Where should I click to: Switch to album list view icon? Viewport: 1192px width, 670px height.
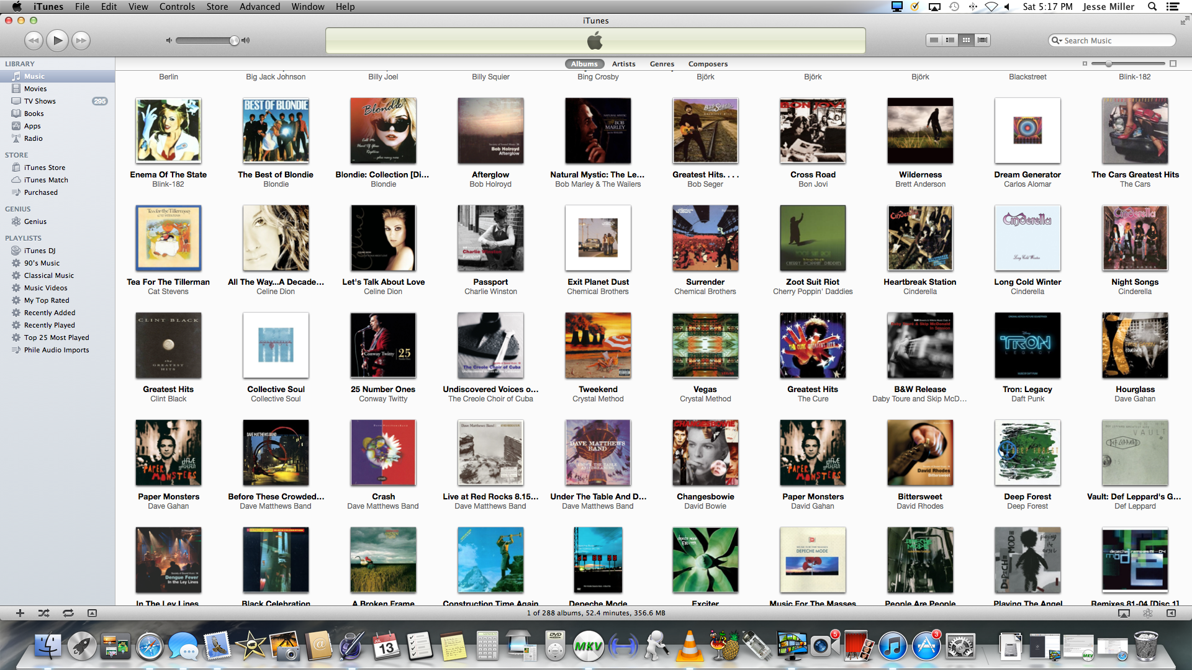coord(950,40)
